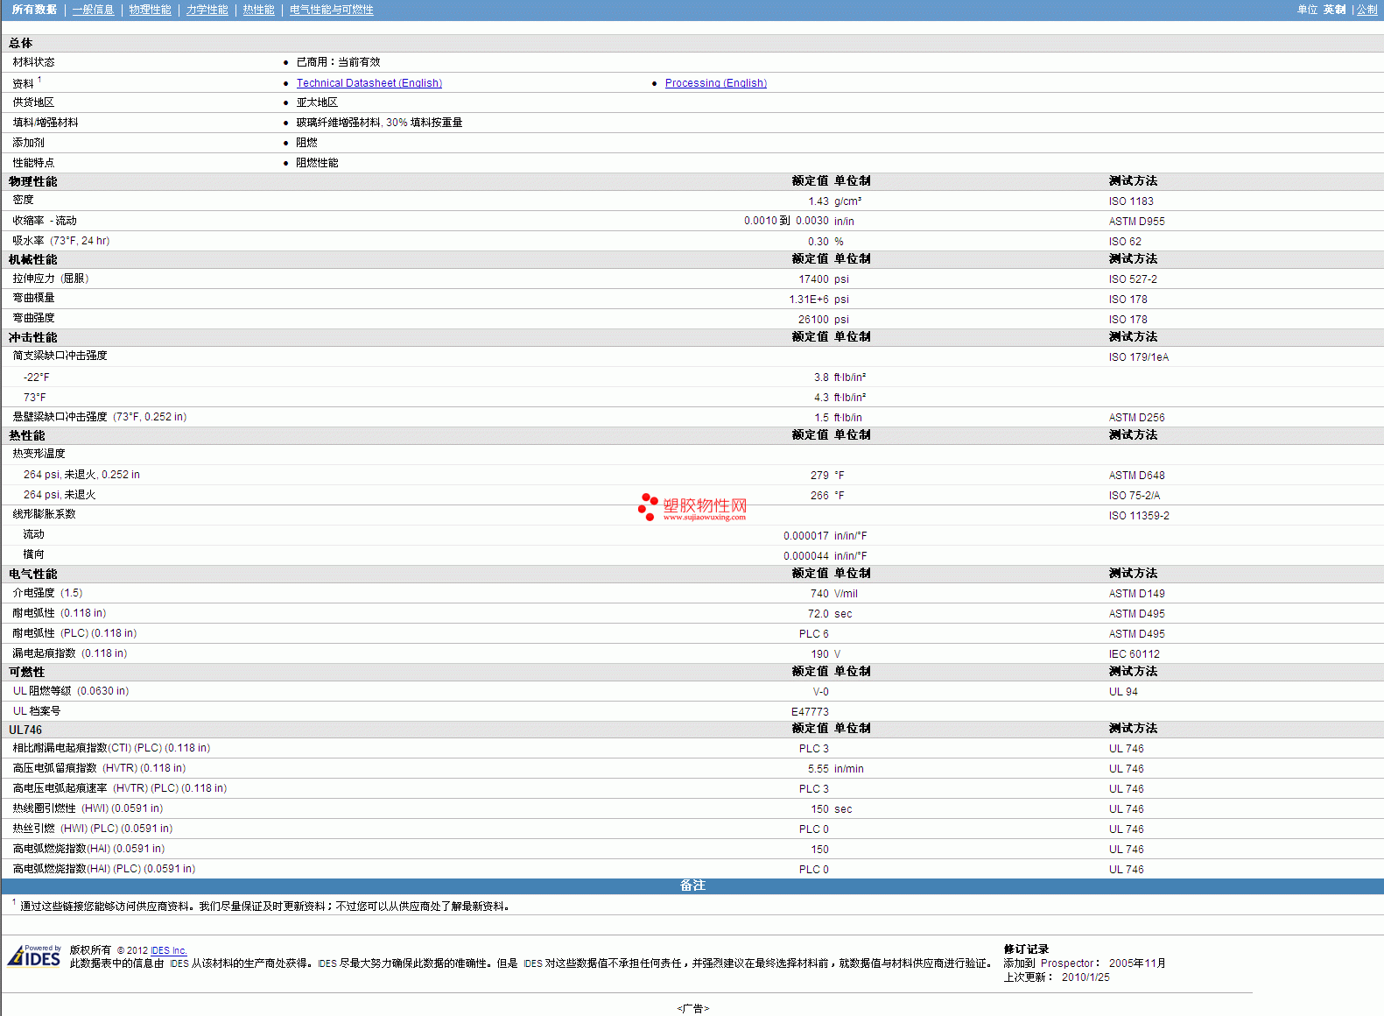Click the red-dot watermark site logo
Image resolution: width=1384 pixels, height=1016 pixels.
(692, 507)
